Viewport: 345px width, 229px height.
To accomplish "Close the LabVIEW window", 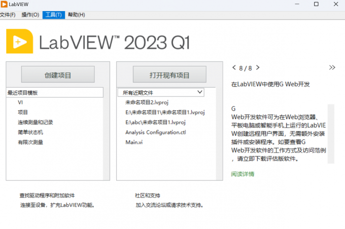I will tap(336, 4).
